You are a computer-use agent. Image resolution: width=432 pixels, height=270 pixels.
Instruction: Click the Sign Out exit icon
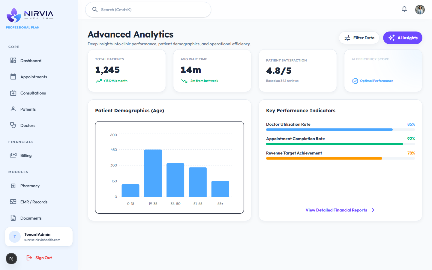pyautogui.click(x=29, y=258)
